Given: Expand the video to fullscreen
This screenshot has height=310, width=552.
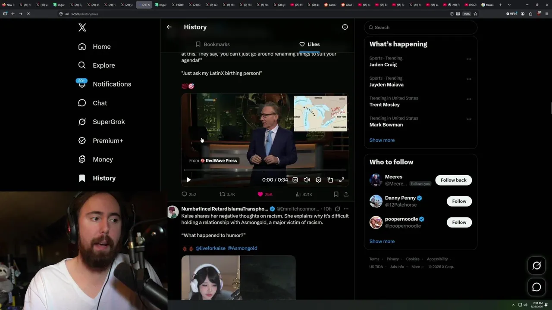Looking at the screenshot, I should 342,180.
